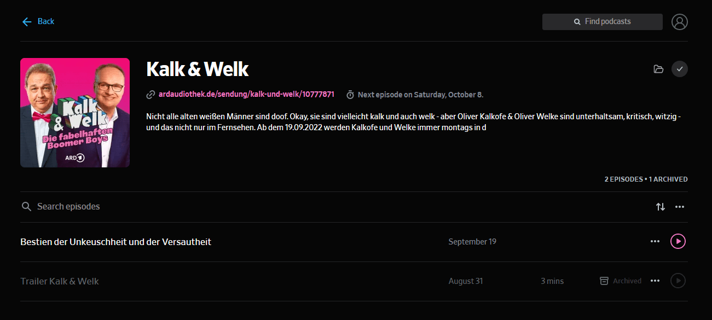Viewport: 712px width, 320px height.
Task: Click the search episodes magnifier icon
Action: pyautogui.click(x=26, y=207)
